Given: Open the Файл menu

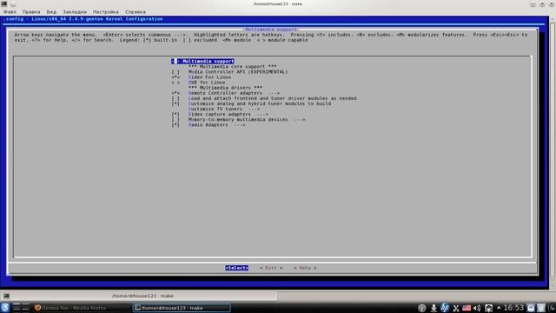Looking at the screenshot, I should (x=10, y=11).
